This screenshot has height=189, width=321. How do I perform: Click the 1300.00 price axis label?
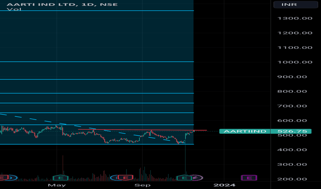click(295, 18)
